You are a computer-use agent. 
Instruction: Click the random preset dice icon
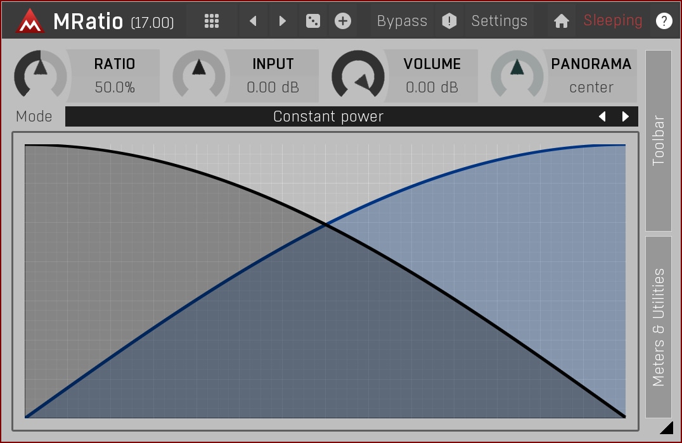pos(313,21)
